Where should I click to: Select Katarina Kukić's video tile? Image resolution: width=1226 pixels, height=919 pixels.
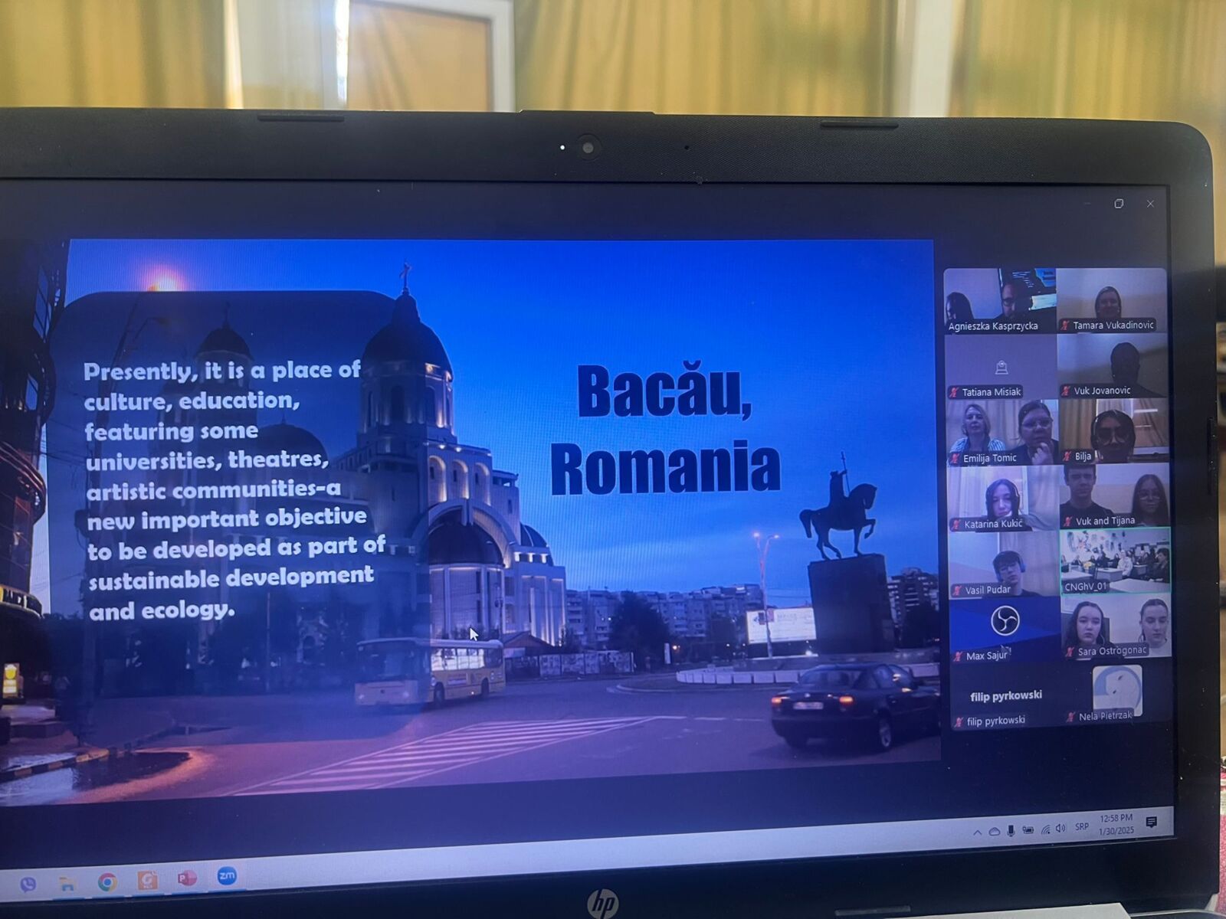point(1004,499)
